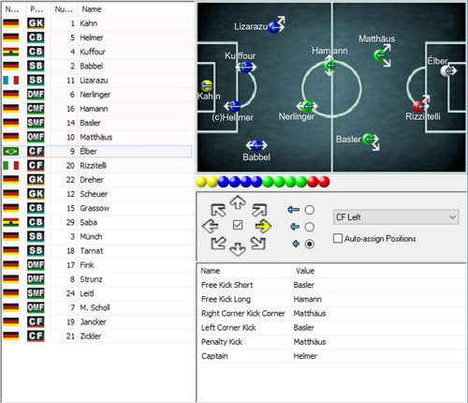Click the Helmer value for Captain

pos(305,356)
